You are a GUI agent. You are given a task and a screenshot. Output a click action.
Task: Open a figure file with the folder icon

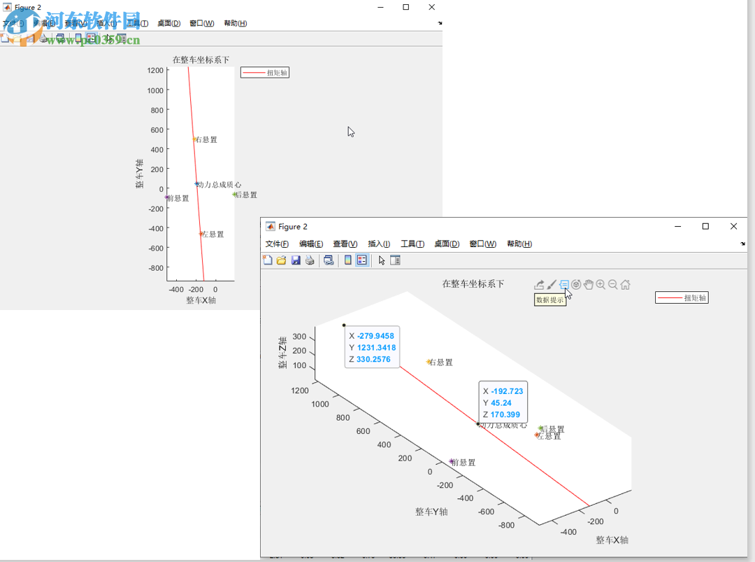[281, 260]
